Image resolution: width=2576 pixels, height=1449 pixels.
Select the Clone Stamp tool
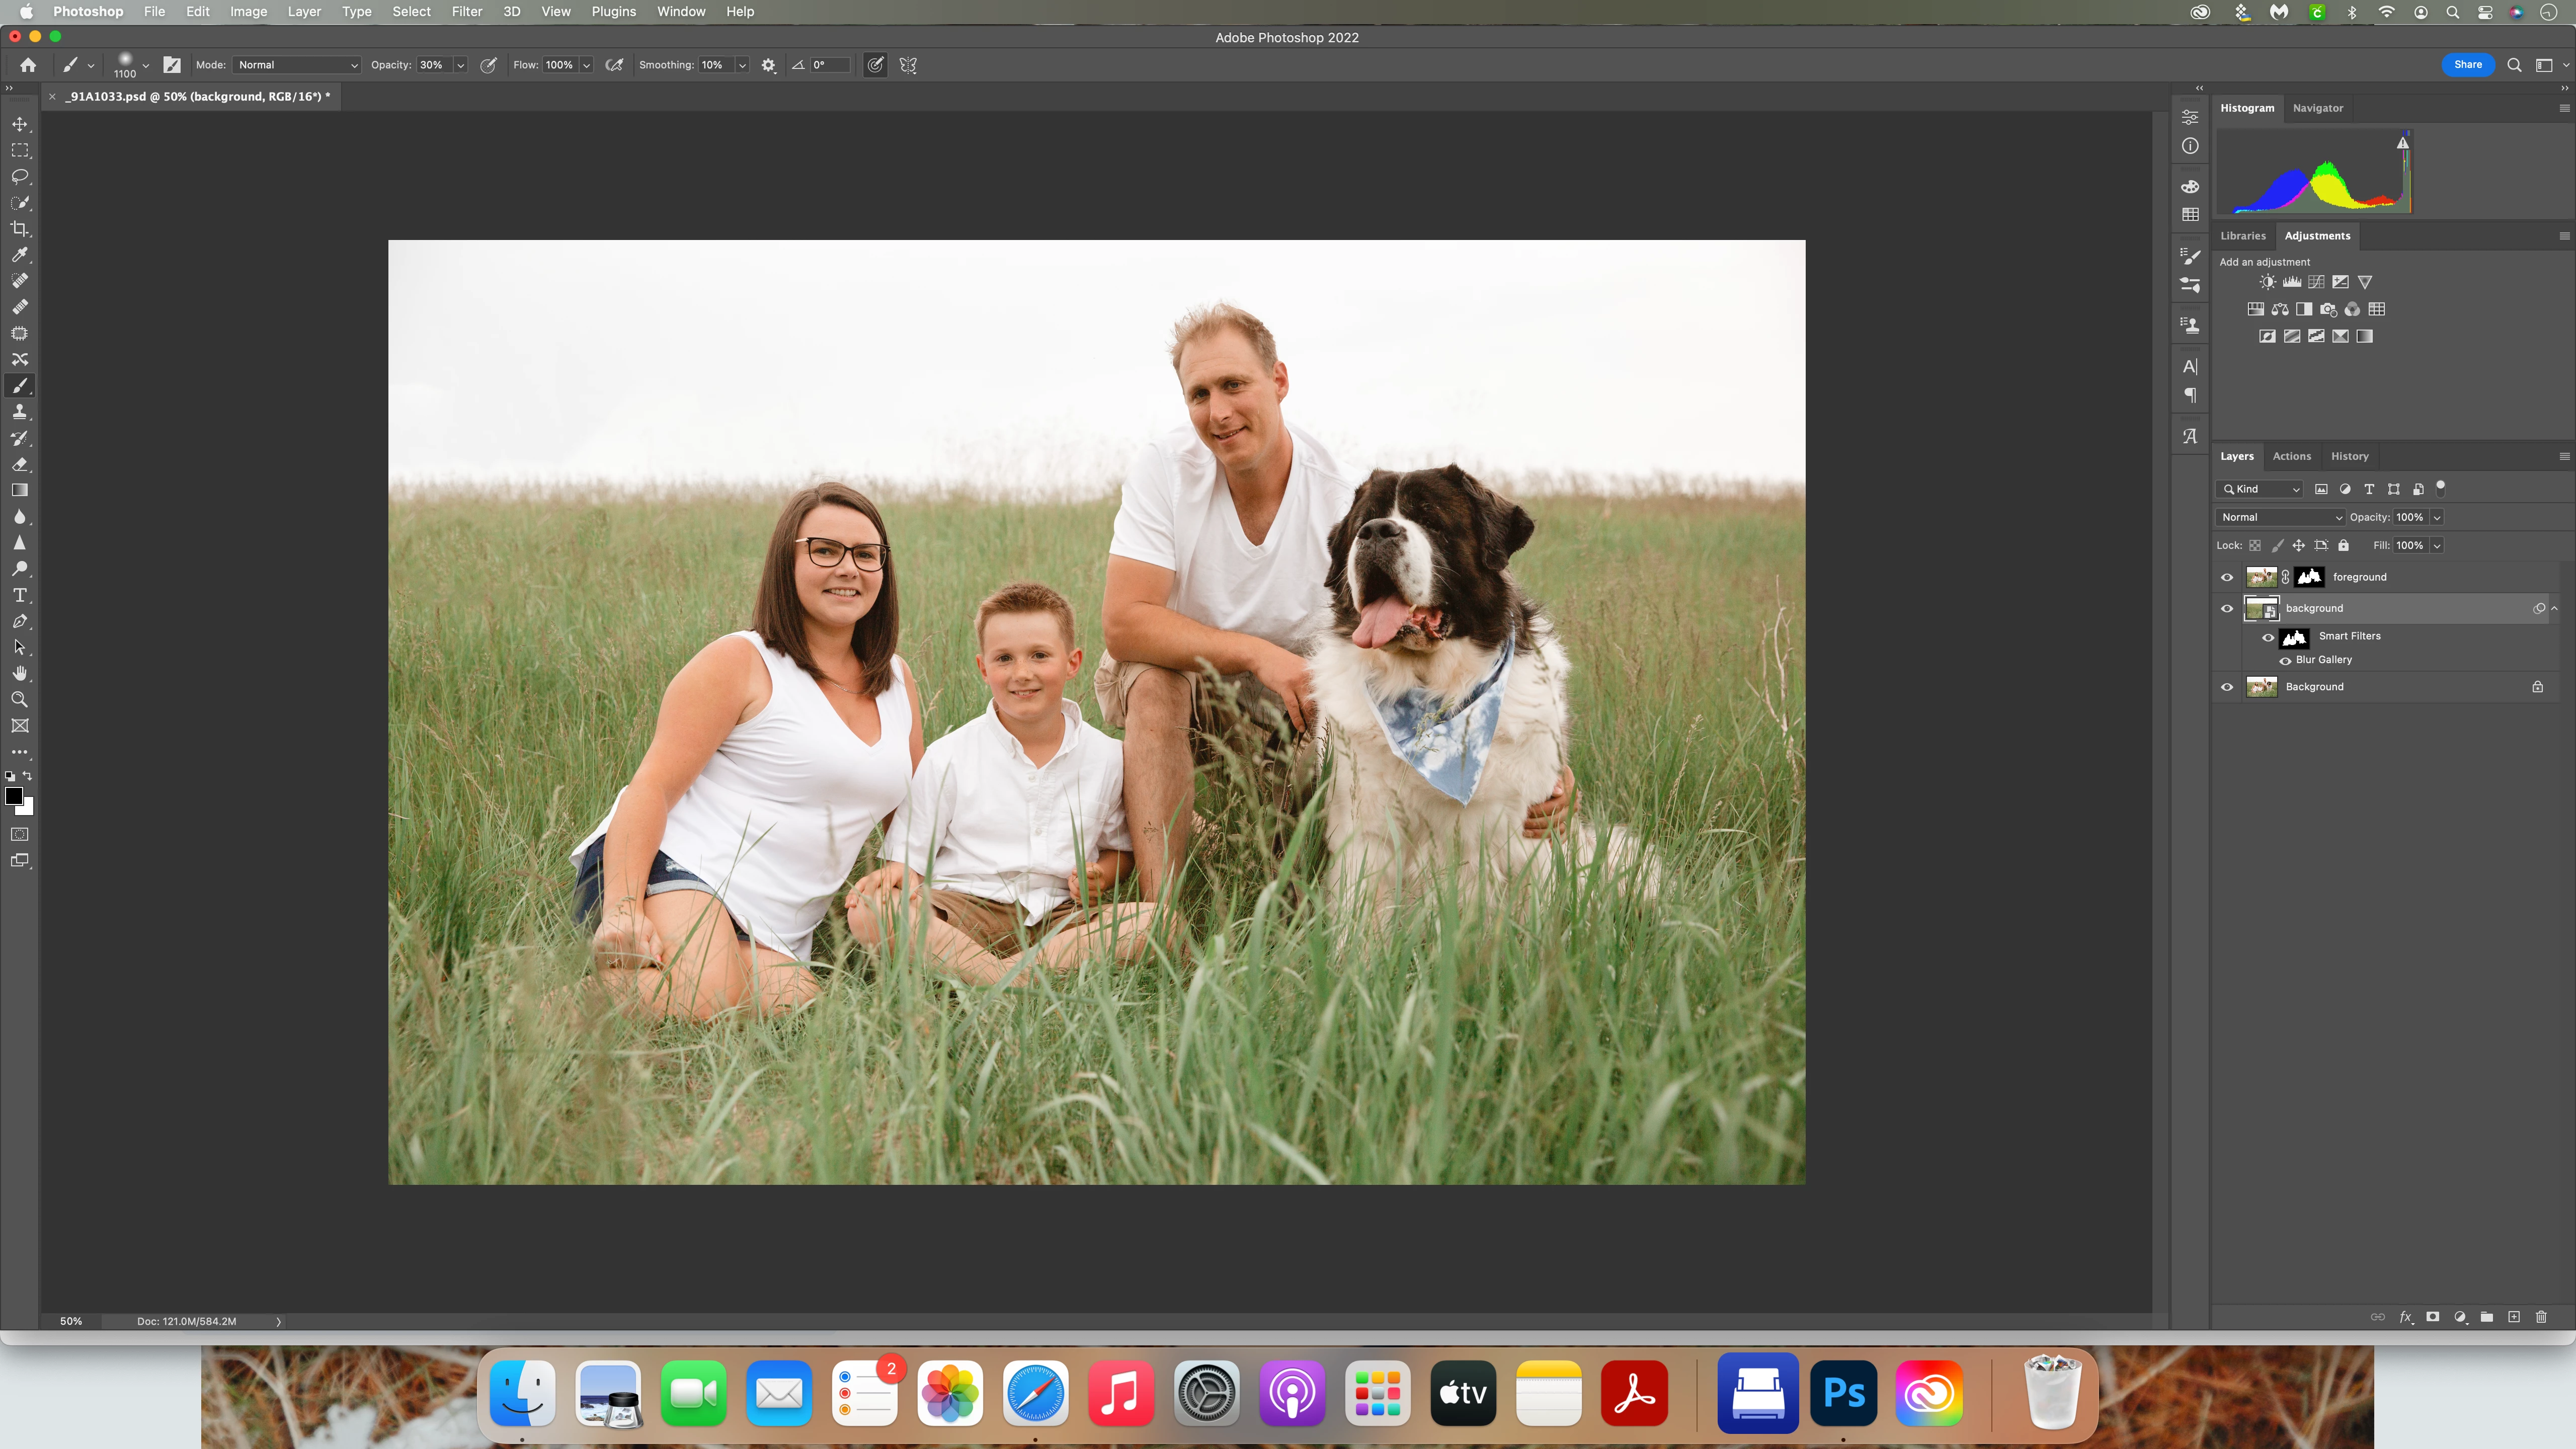19,412
